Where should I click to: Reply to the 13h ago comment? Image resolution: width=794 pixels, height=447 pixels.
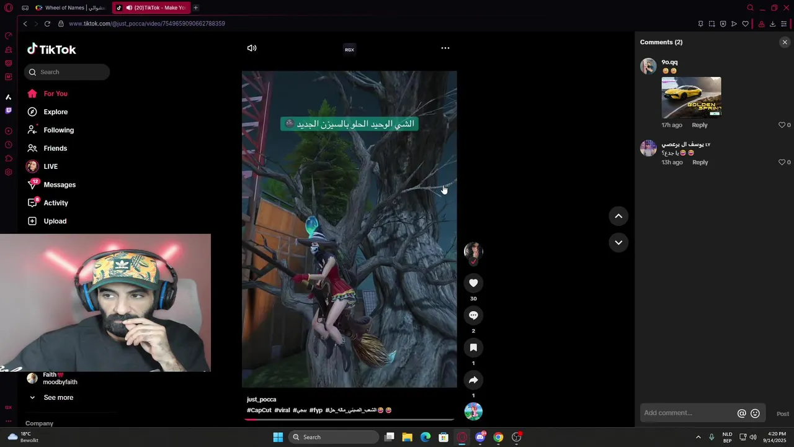click(x=700, y=162)
